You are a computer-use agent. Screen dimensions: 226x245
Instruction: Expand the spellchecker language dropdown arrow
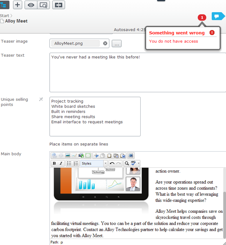139,163
